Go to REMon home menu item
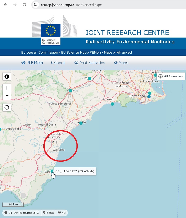 [x=32, y=63]
